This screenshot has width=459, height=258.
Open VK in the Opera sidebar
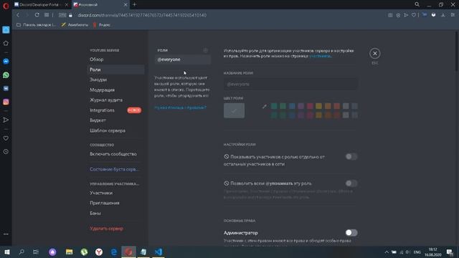6,88
